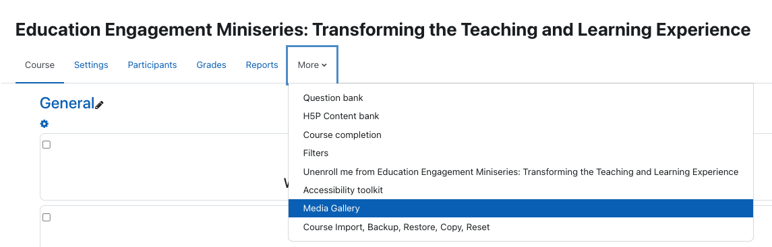Click Unenroll me from Education Engagement Miniseries

(x=521, y=172)
